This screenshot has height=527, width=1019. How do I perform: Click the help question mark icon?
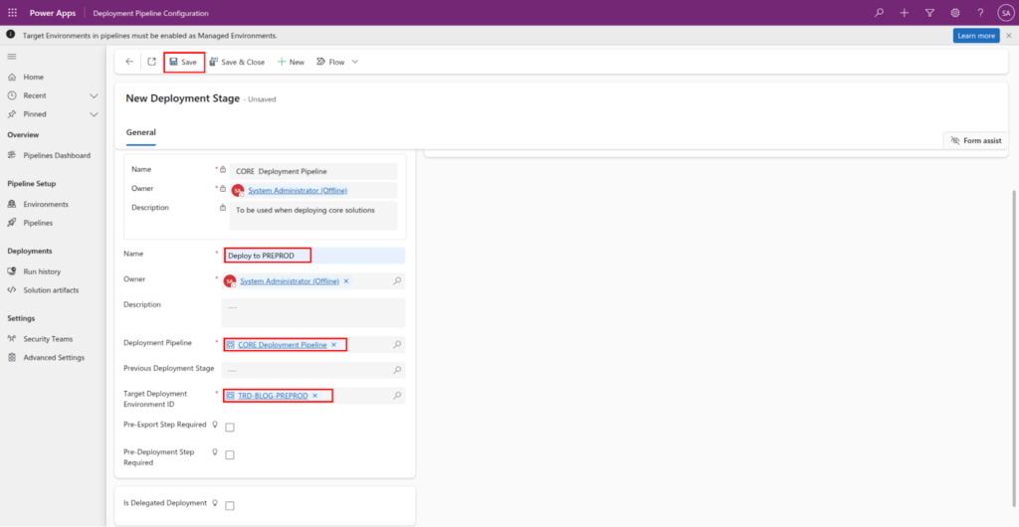coord(980,13)
